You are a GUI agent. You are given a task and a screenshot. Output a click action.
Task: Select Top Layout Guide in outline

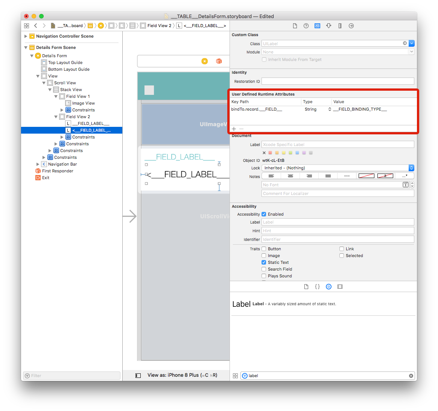click(x=62, y=62)
